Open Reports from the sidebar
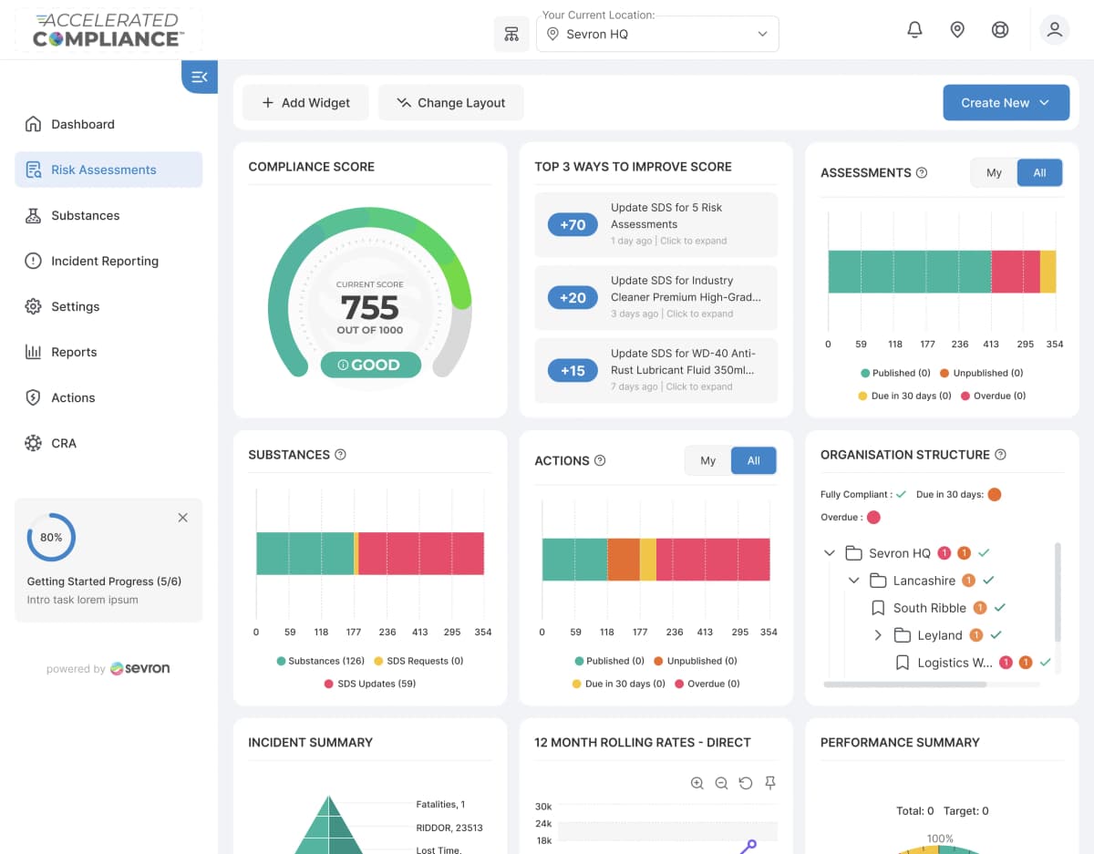 pos(73,352)
